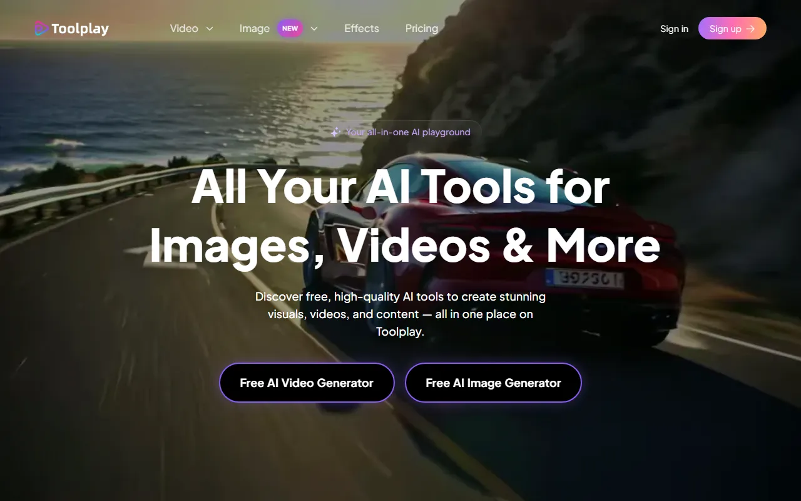Click the Toolplay logo icon
The width and height of the screenshot is (801, 501).
[x=41, y=29]
